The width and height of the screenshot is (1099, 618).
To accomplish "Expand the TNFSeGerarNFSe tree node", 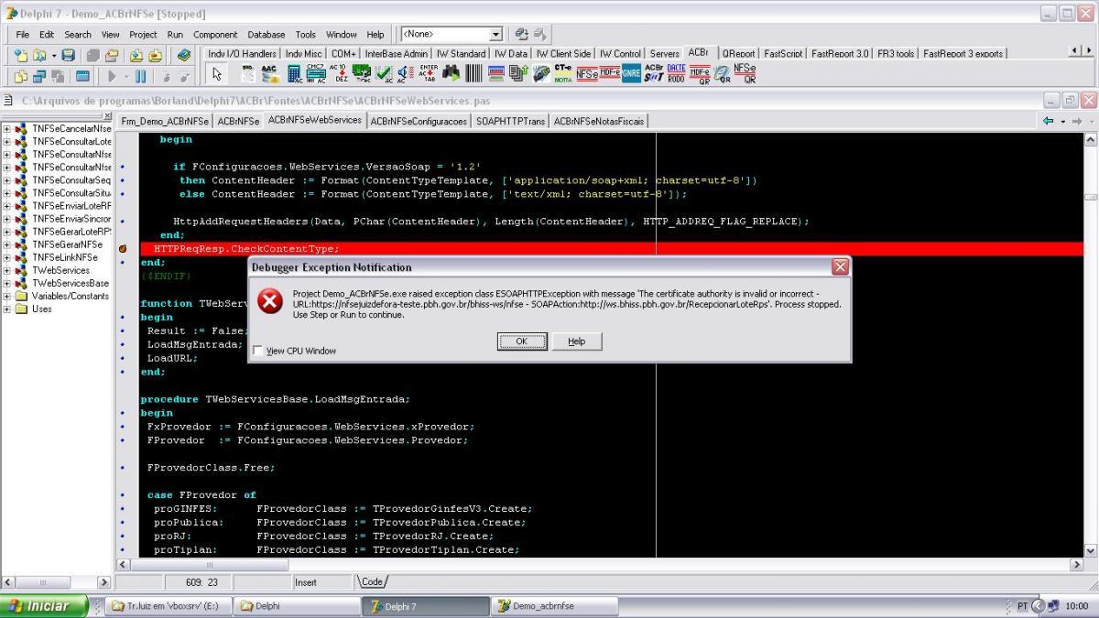I will click(7, 244).
